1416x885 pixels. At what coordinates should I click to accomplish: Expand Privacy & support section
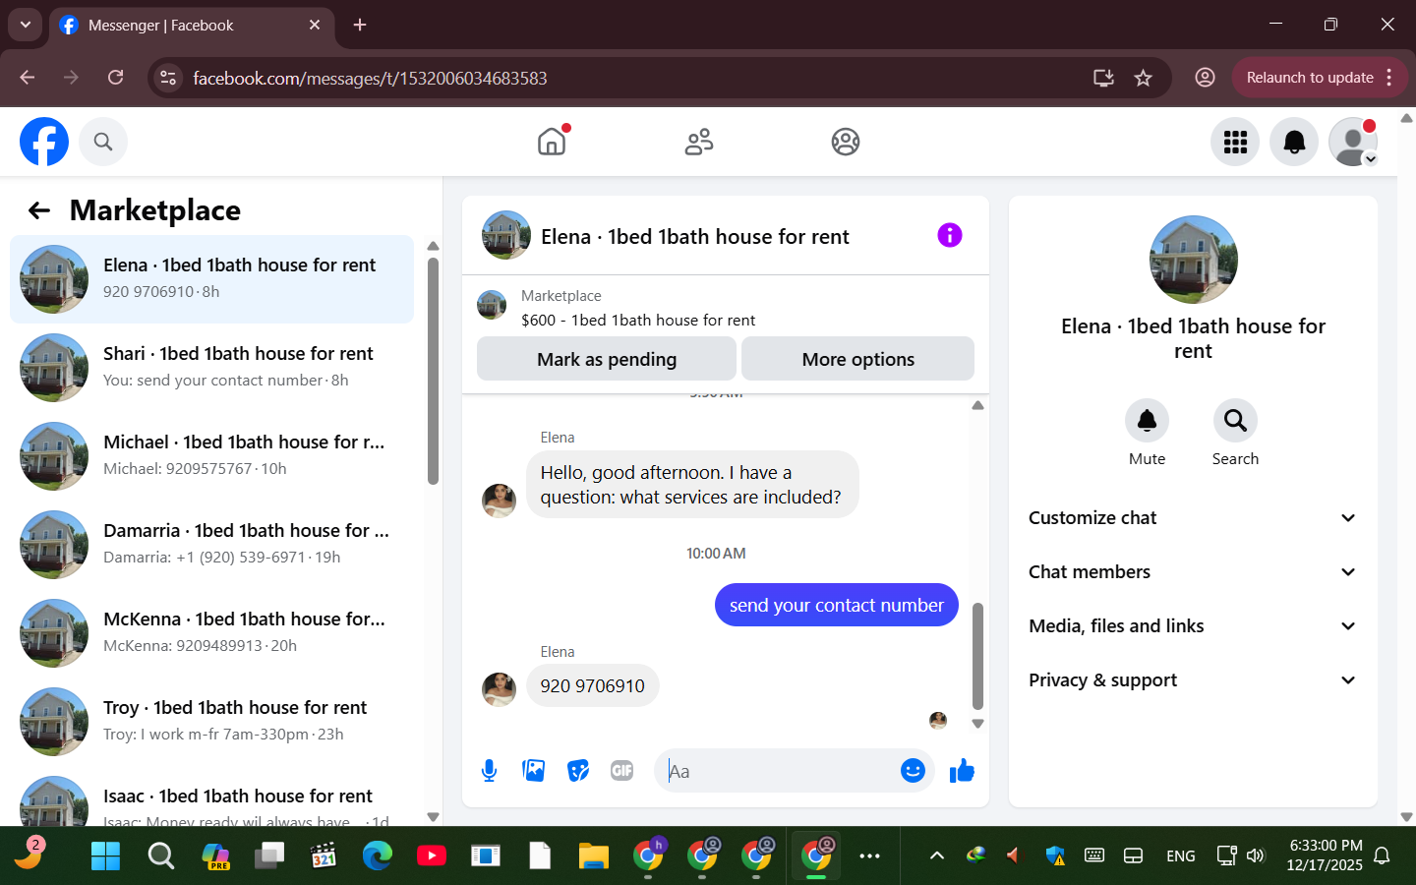click(1193, 680)
